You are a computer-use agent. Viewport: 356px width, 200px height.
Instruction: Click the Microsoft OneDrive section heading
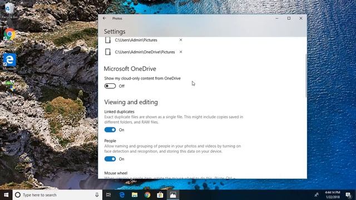point(130,69)
